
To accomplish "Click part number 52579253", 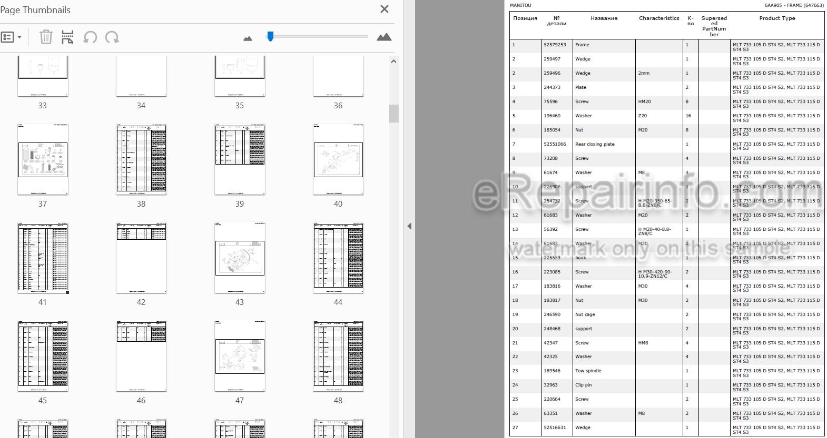I will point(555,45).
